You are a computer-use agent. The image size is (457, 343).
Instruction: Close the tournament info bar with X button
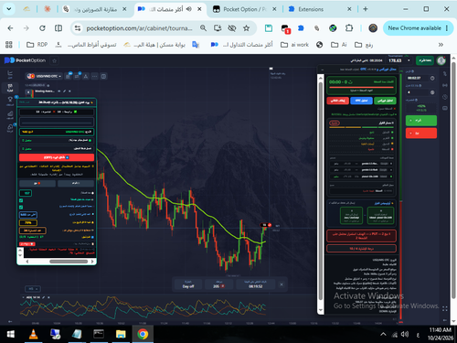click(x=282, y=284)
